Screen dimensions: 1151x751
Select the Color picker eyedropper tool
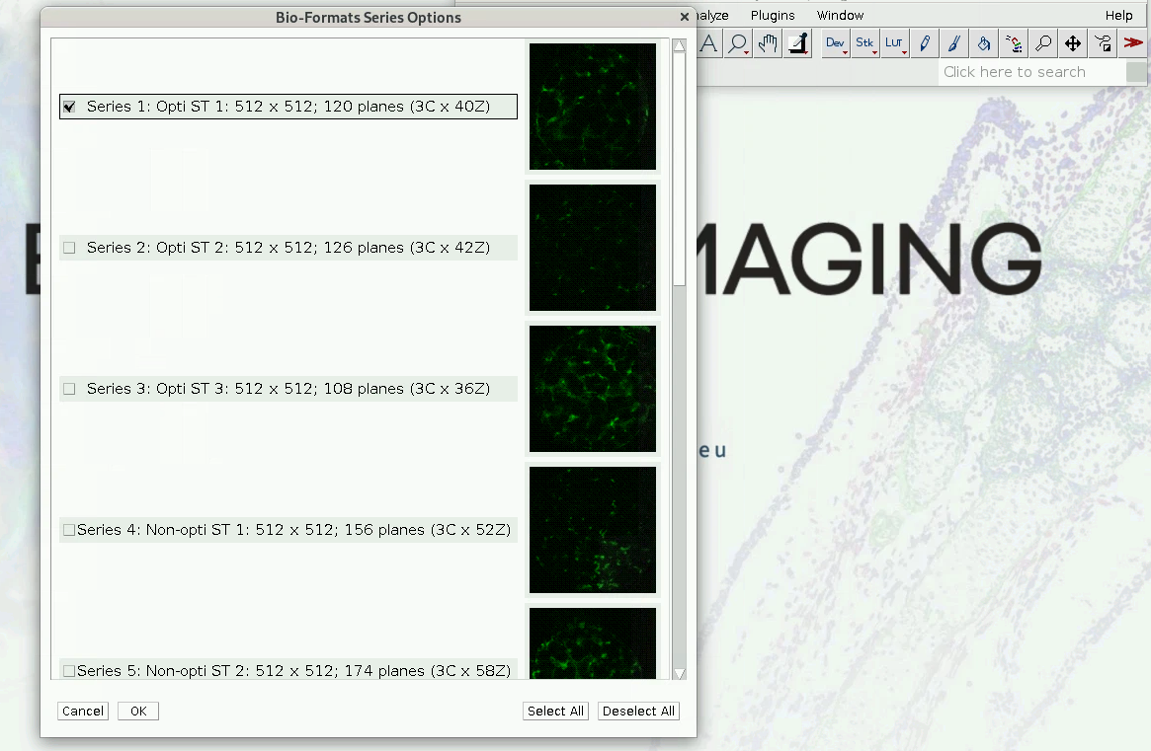point(798,43)
